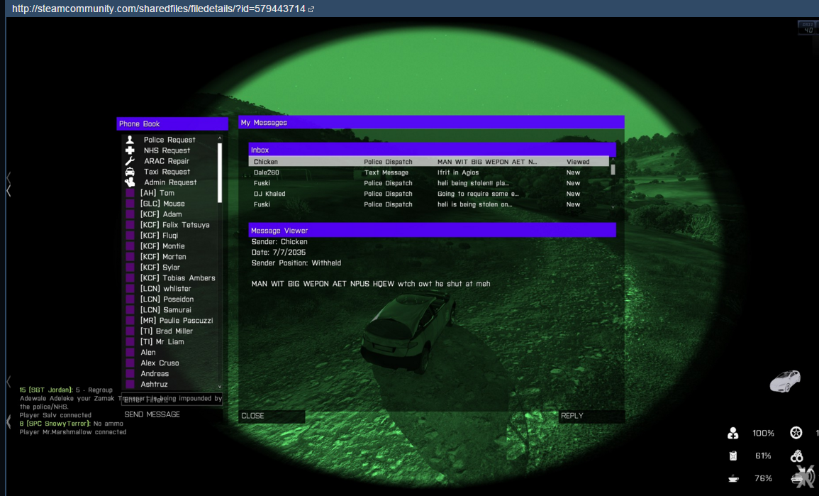Select the Police Request person icon
Image resolution: width=819 pixels, height=496 pixels.
click(x=130, y=140)
